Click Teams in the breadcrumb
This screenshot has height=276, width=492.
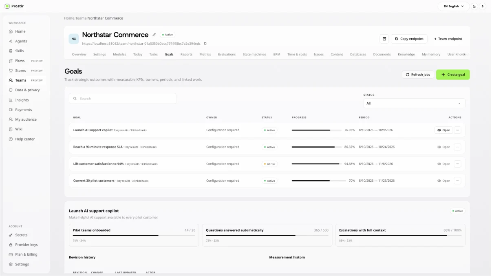pyautogui.click(x=81, y=18)
